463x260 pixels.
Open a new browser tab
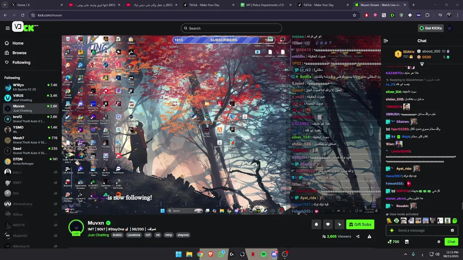coord(413,5)
